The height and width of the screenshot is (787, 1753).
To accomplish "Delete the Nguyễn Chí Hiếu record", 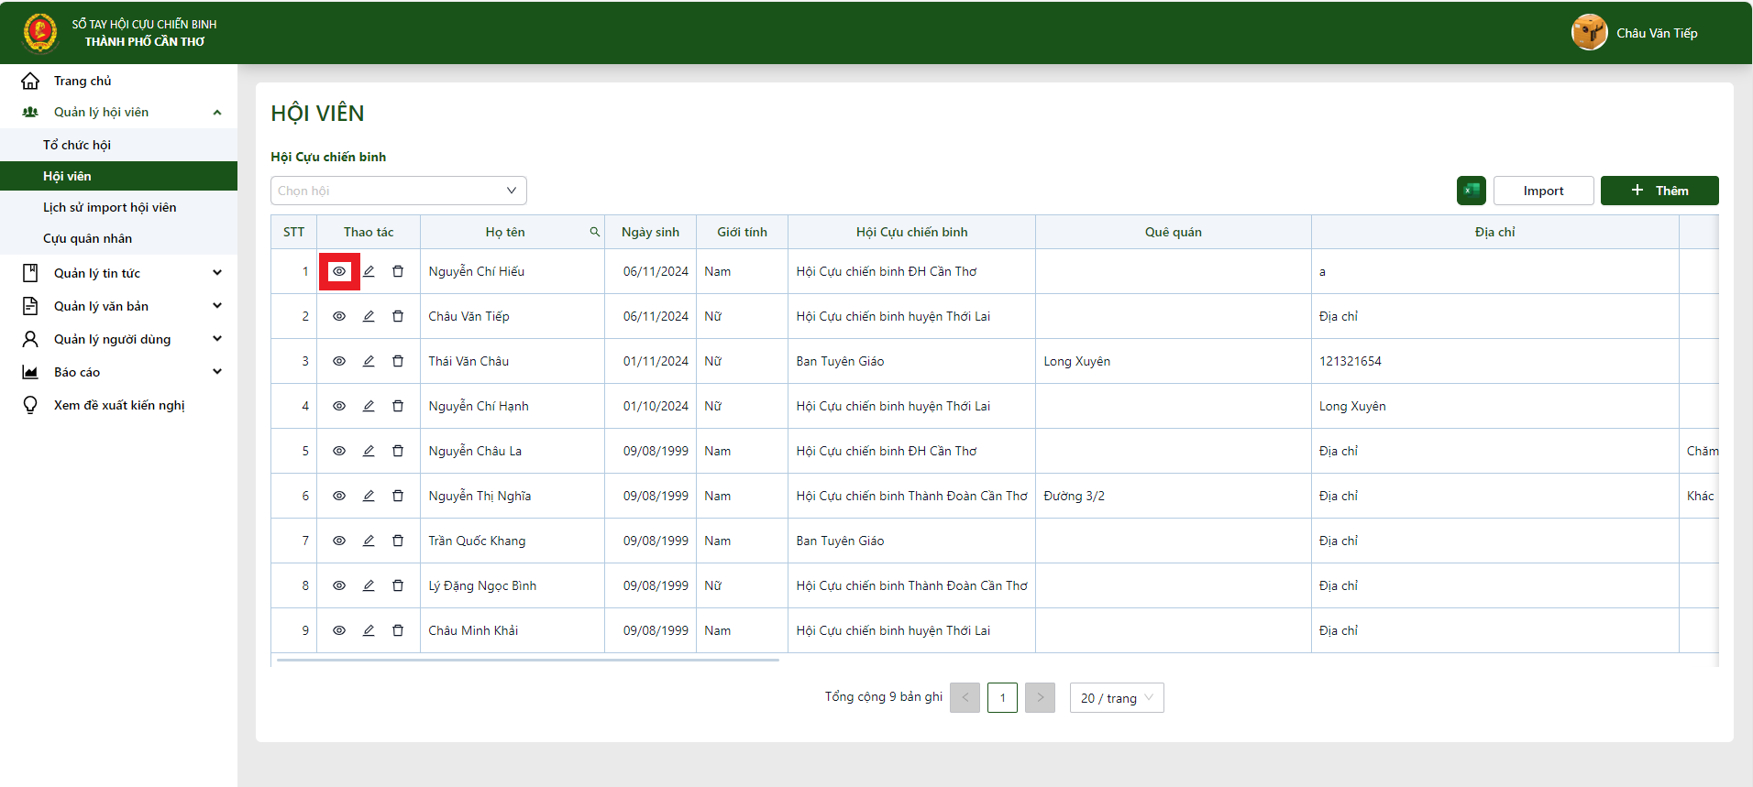I will (x=398, y=271).
